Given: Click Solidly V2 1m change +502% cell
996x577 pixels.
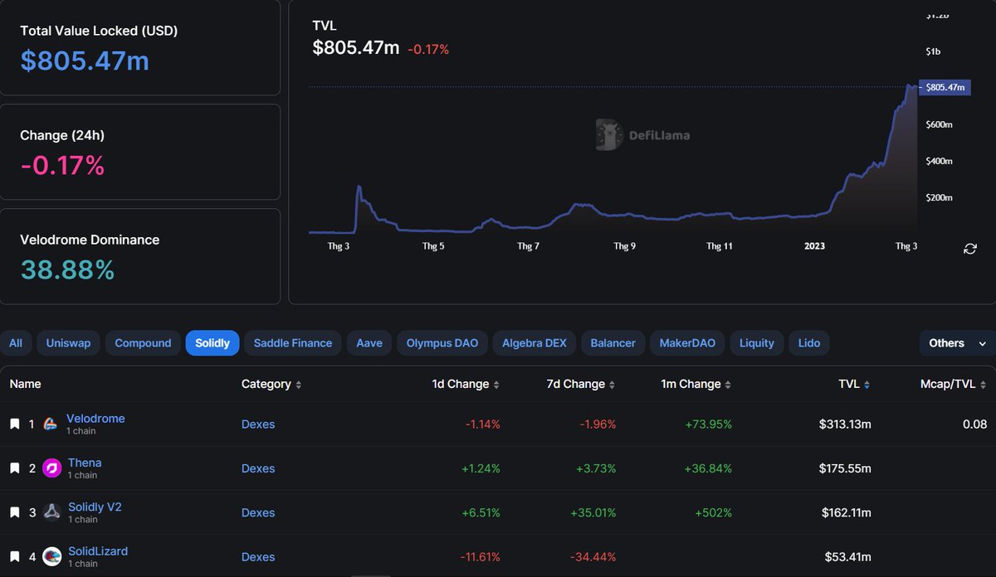Looking at the screenshot, I should (714, 512).
